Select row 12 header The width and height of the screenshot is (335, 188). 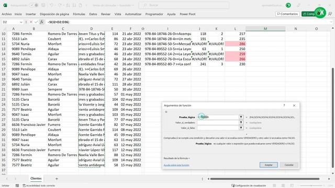click(4, 44)
